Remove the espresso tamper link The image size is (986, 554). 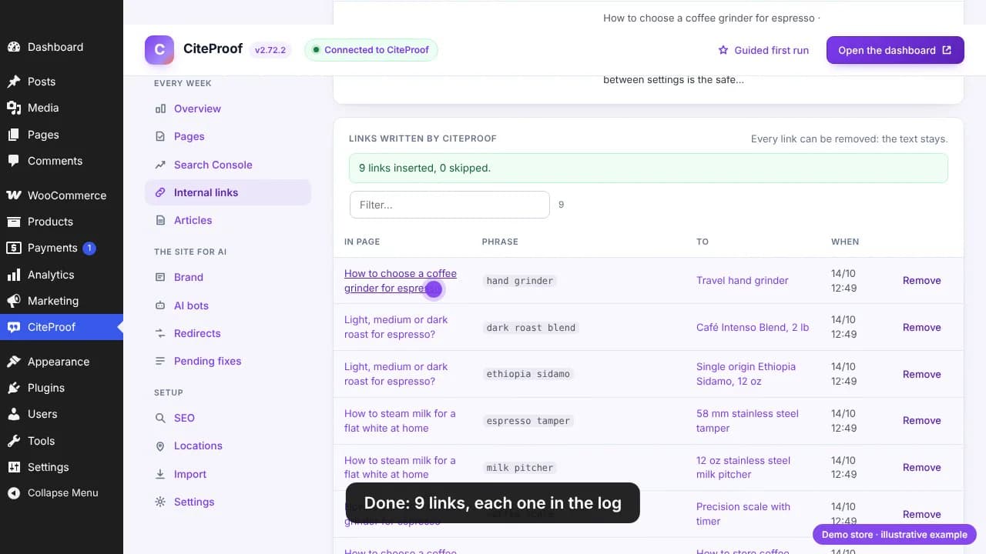click(x=921, y=421)
